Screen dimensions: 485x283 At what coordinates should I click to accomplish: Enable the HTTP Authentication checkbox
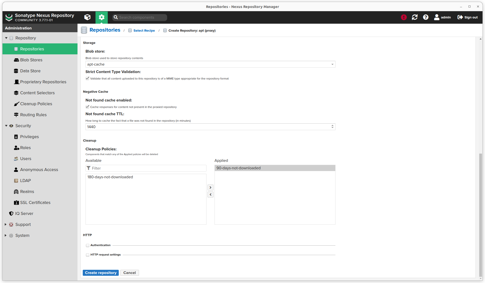click(87, 245)
